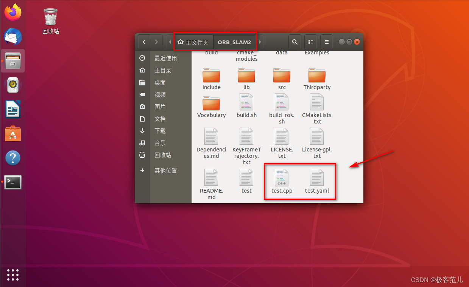Open the Trash icon on desktop
The height and width of the screenshot is (287, 469).
point(51,22)
